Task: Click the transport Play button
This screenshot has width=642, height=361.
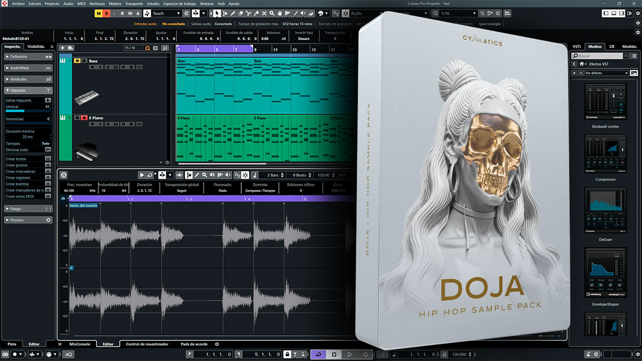Action: (350, 354)
